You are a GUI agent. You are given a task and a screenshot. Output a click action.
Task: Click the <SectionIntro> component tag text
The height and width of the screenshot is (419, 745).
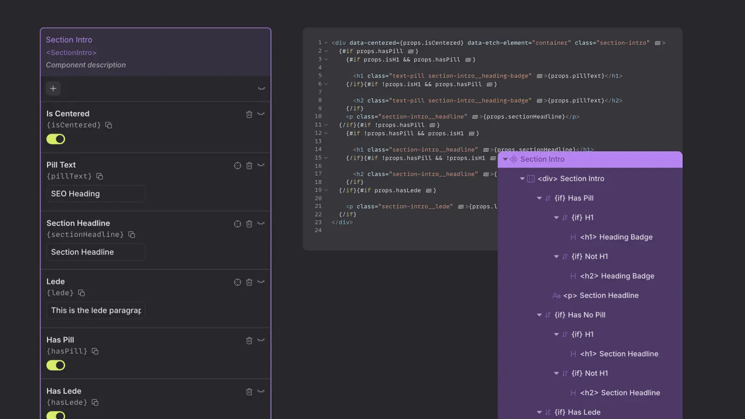[71, 53]
